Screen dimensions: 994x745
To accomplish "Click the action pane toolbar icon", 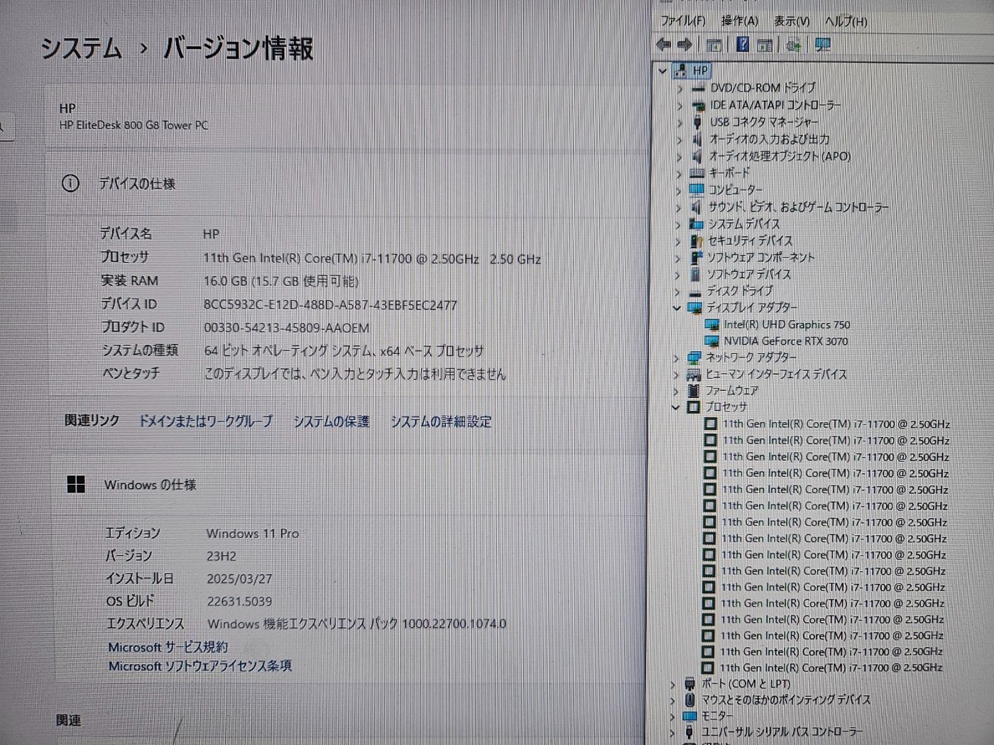I will point(765,45).
